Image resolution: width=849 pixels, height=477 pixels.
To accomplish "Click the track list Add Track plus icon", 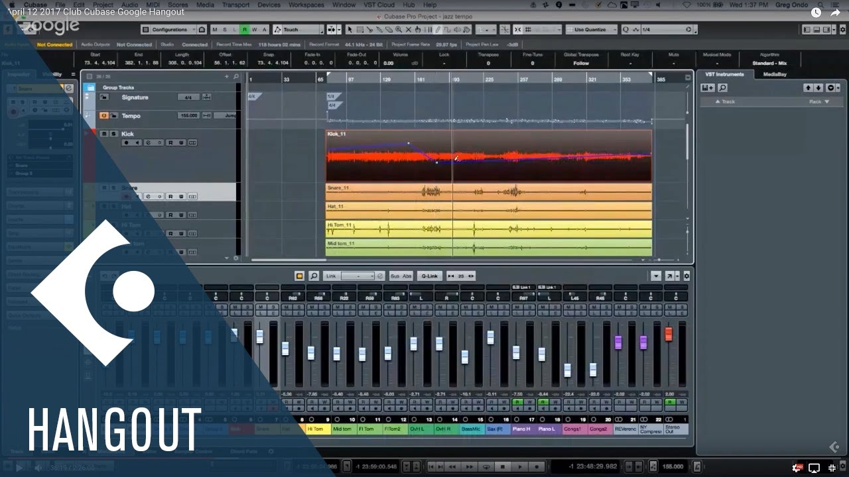I will 227,76.
